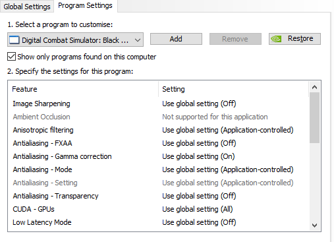Click the Add button

click(176, 39)
